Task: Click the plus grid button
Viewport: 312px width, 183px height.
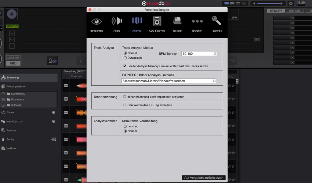Action: (12, 33)
